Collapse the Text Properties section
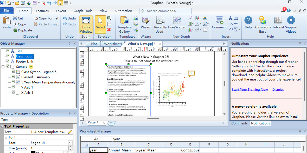The width and height of the screenshot is (307, 153). click(x=2, y=127)
